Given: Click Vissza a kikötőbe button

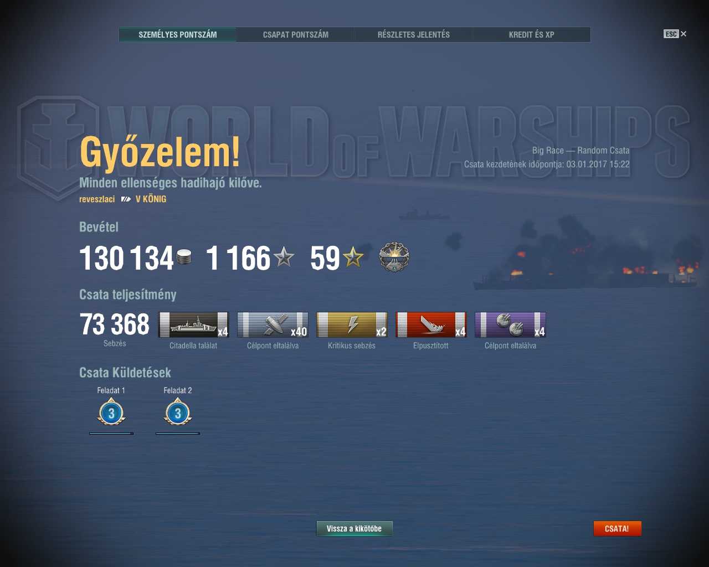Looking at the screenshot, I should 354,529.
